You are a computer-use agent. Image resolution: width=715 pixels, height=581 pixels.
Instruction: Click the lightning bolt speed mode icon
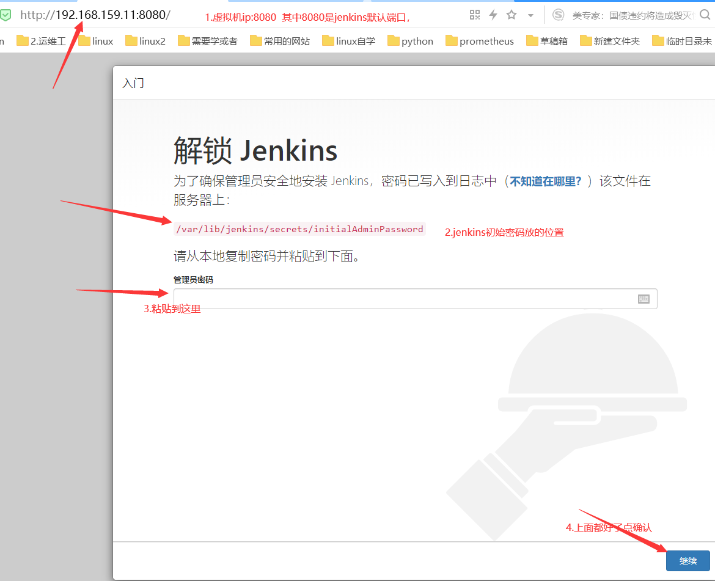(493, 15)
